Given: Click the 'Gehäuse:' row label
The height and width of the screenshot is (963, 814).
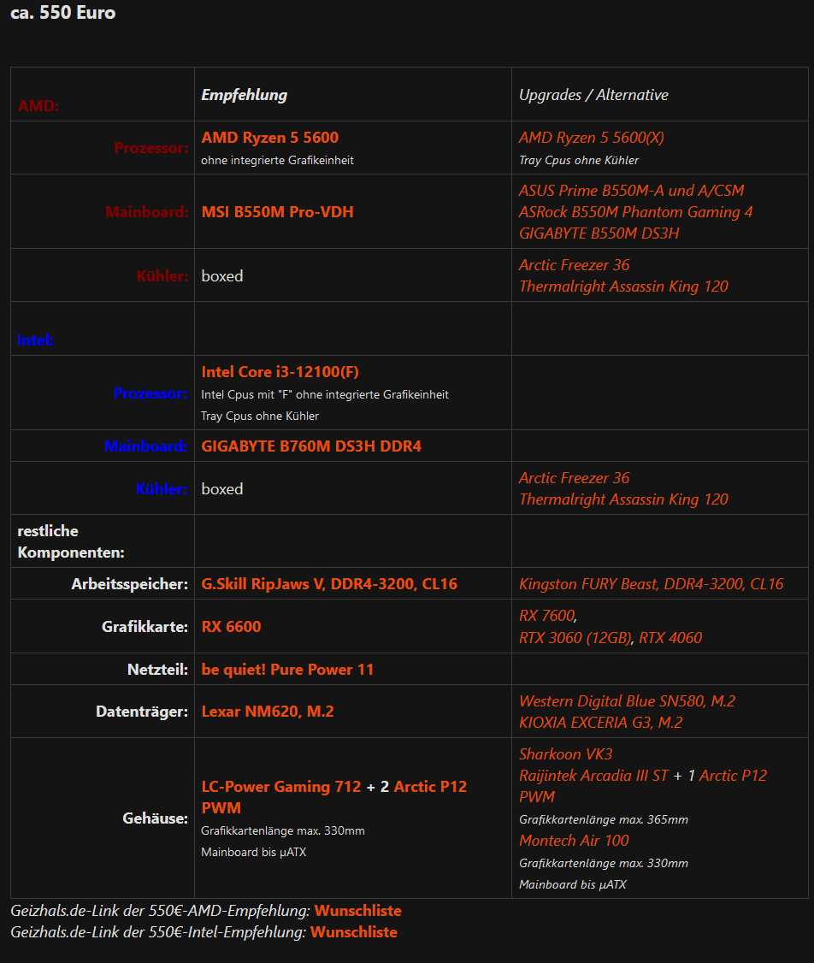Looking at the screenshot, I should click(156, 818).
